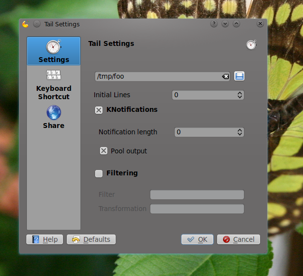Close the Tail Settings dialog
The image size is (303, 276).
(260, 24)
